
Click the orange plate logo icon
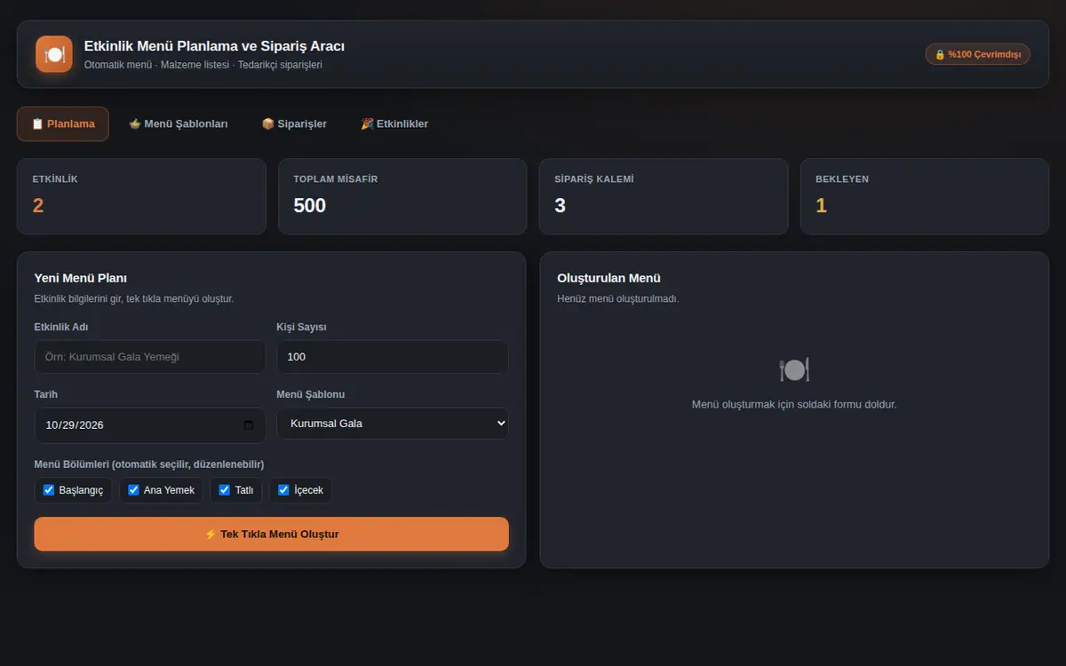click(54, 54)
